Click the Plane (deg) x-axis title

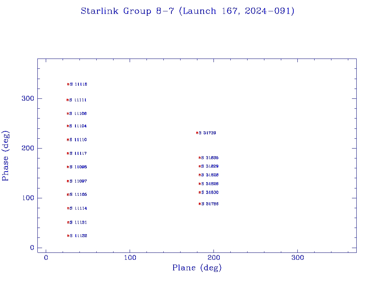197,268
